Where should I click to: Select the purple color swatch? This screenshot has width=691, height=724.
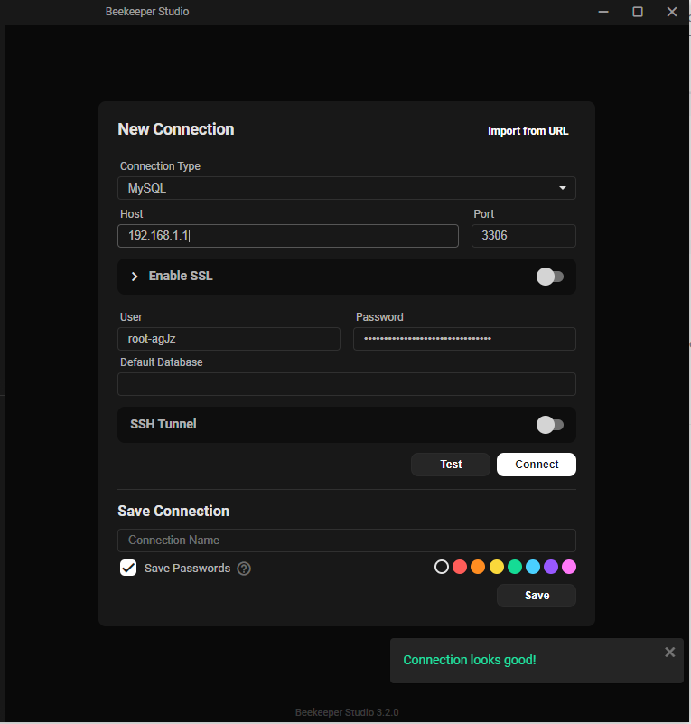click(551, 567)
